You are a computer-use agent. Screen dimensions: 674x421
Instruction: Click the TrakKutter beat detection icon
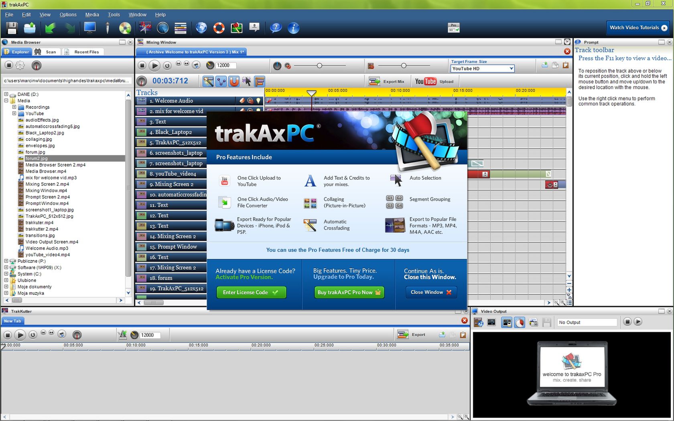(122, 334)
